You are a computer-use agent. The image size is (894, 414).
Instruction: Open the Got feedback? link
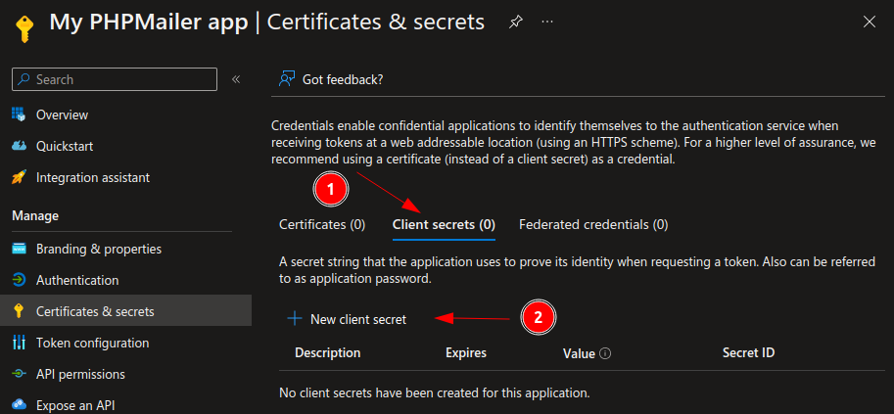[x=343, y=79]
